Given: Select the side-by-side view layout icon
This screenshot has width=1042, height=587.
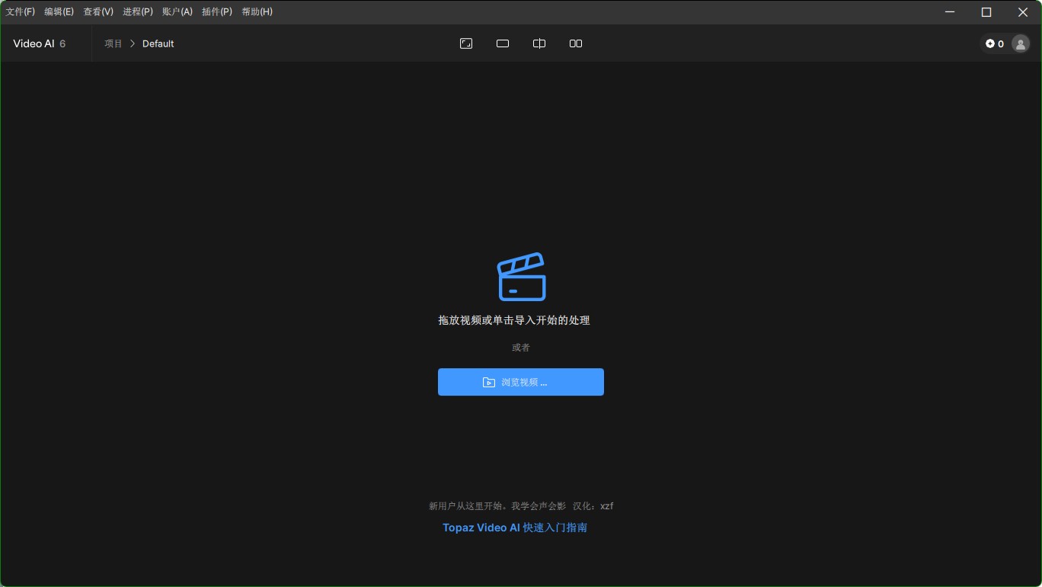Looking at the screenshot, I should (x=576, y=43).
